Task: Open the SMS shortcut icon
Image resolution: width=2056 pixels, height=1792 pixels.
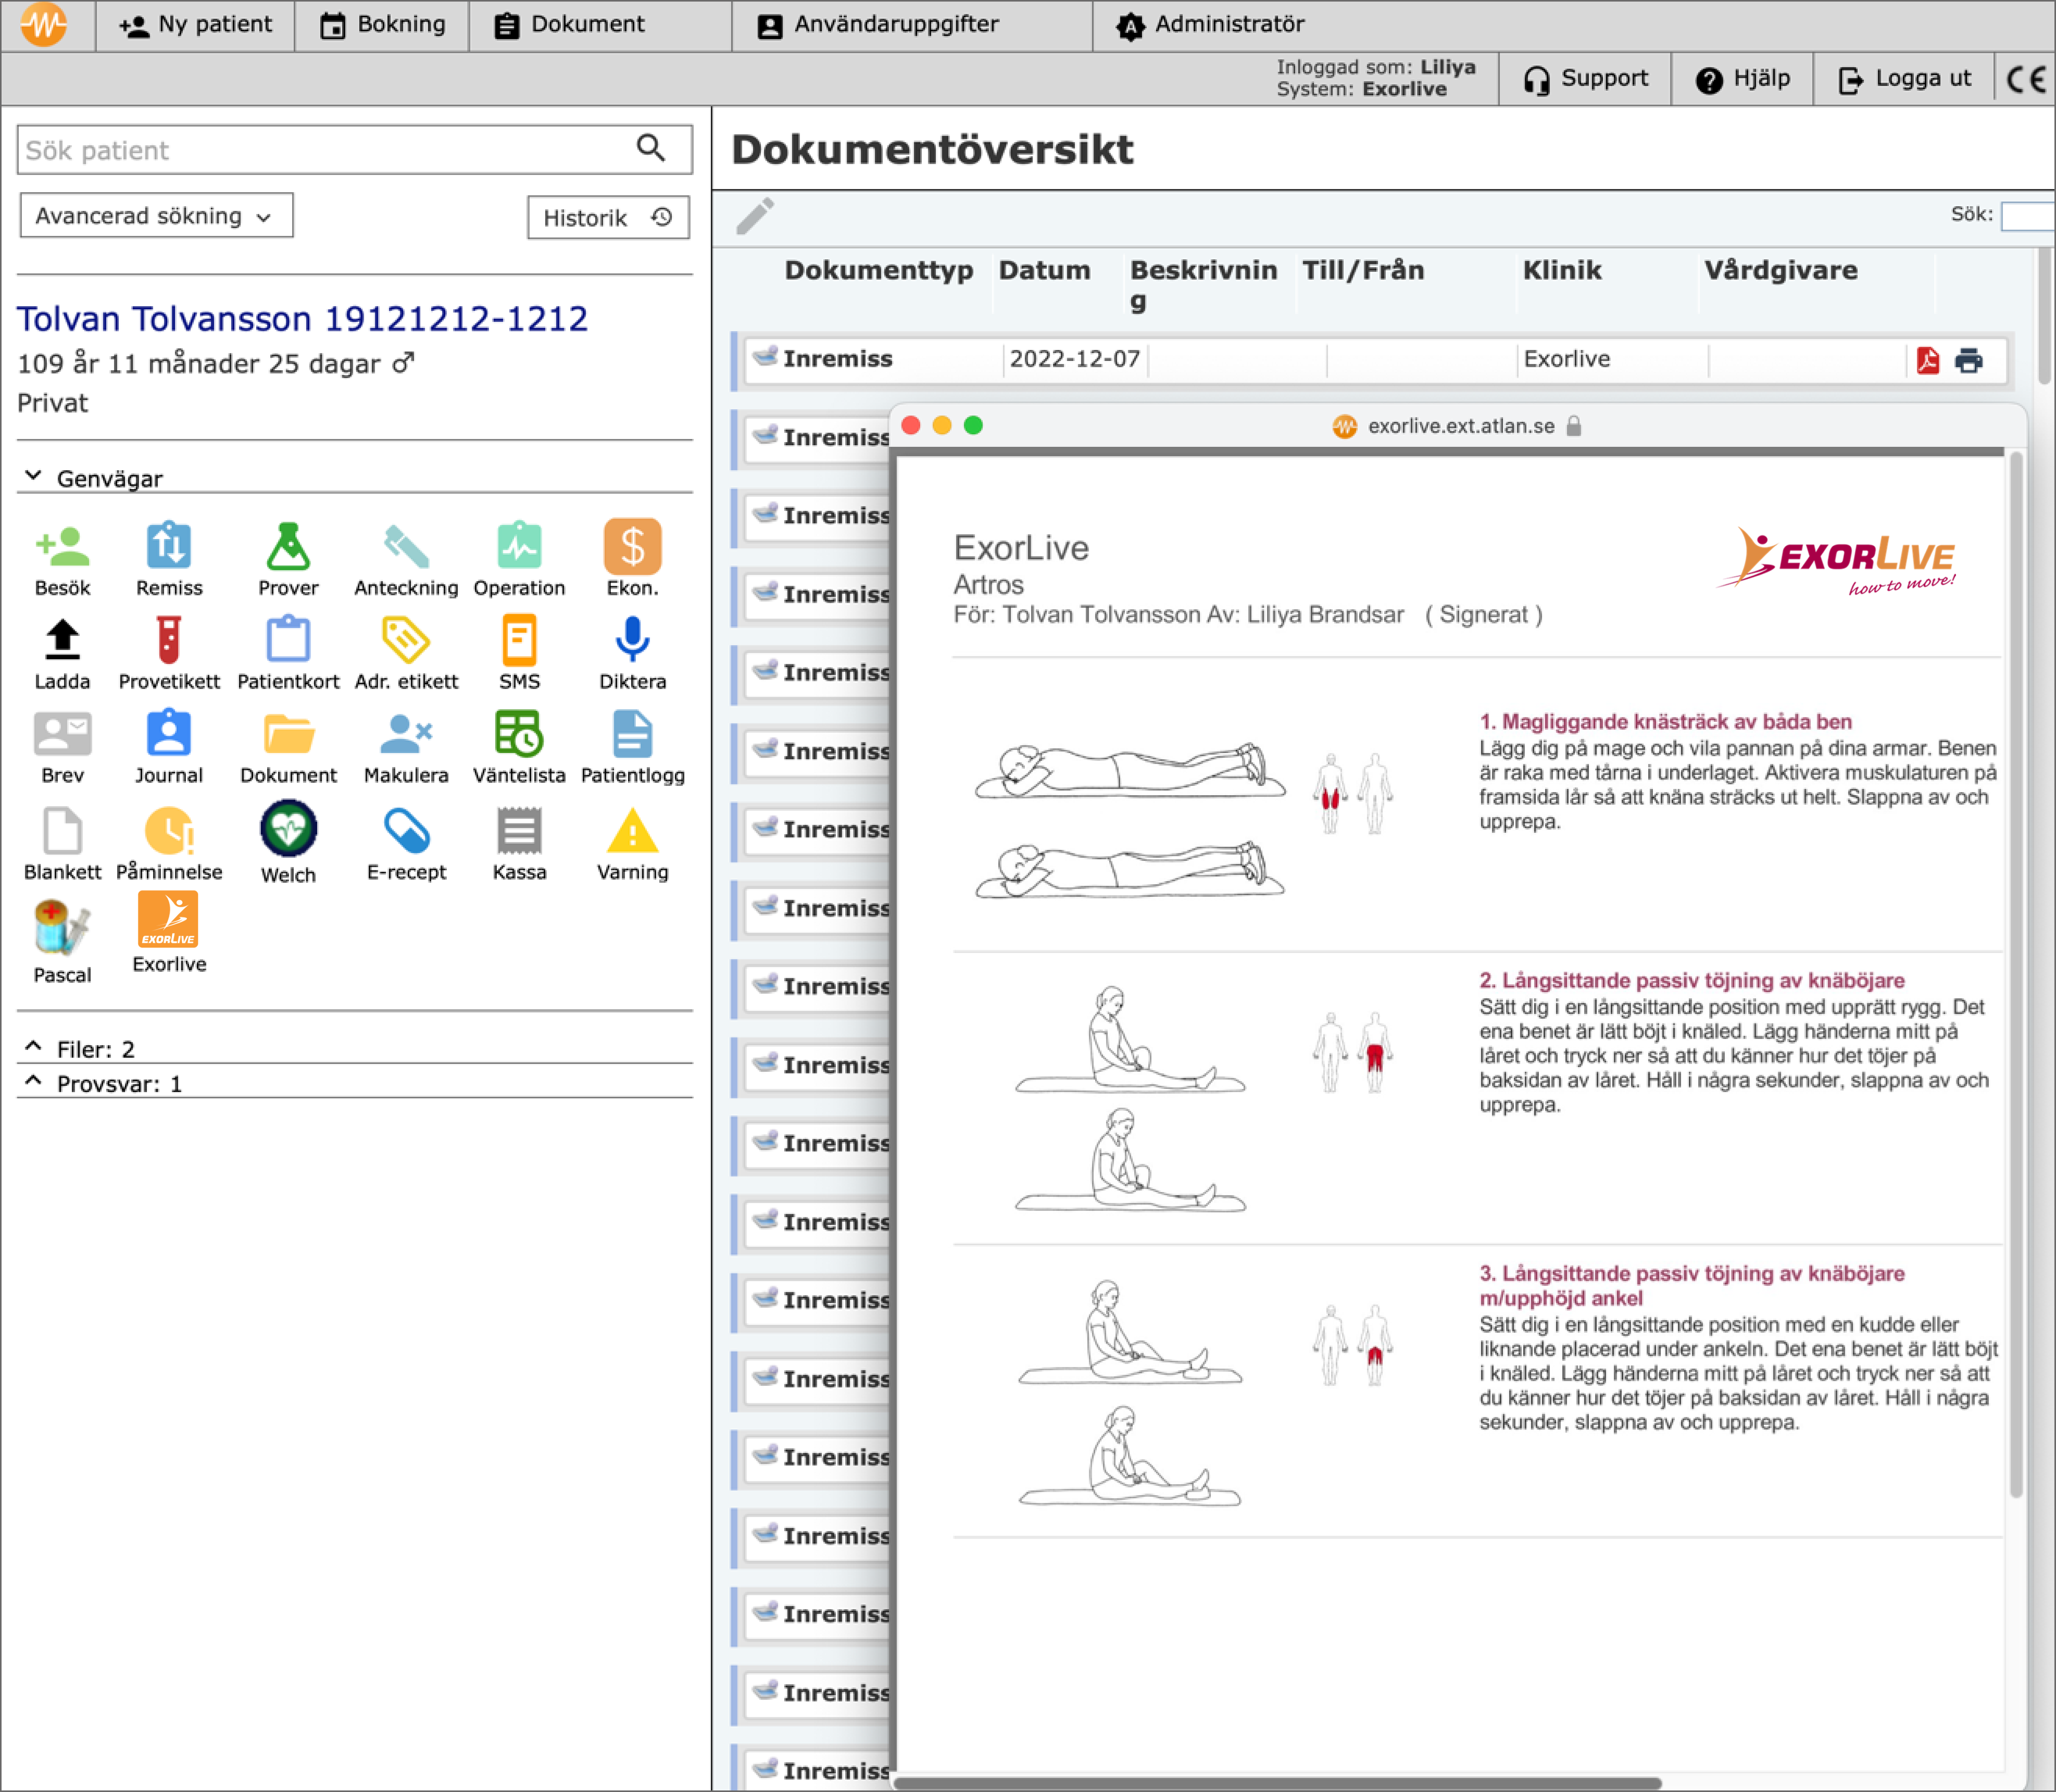Action: 519,640
